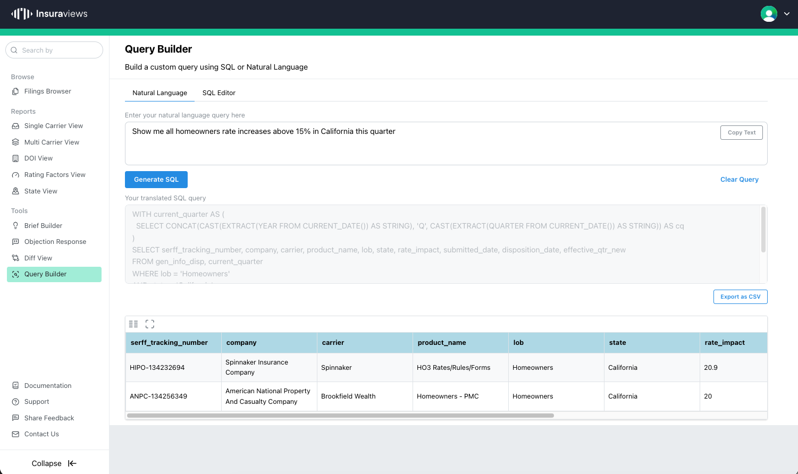This screenshot has width=798, height=474.
Task: Click the Diff View compare icon
Action: coord(15,258)
